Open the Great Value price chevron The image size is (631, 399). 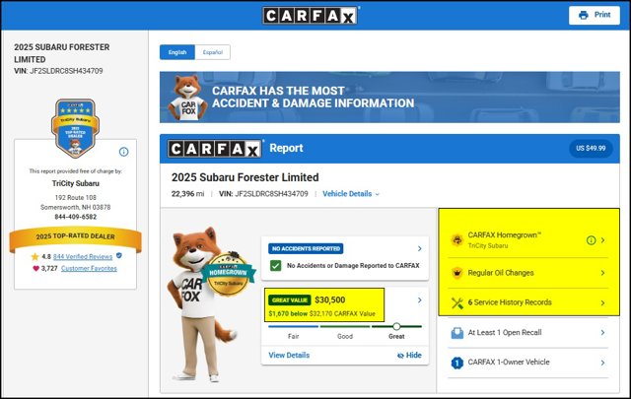click(x=420, y=300)
